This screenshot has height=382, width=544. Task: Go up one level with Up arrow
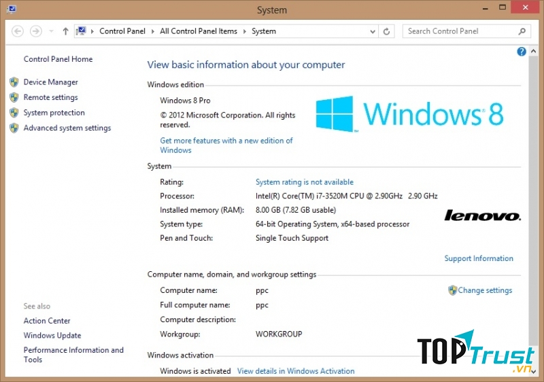tap(65, 31)
